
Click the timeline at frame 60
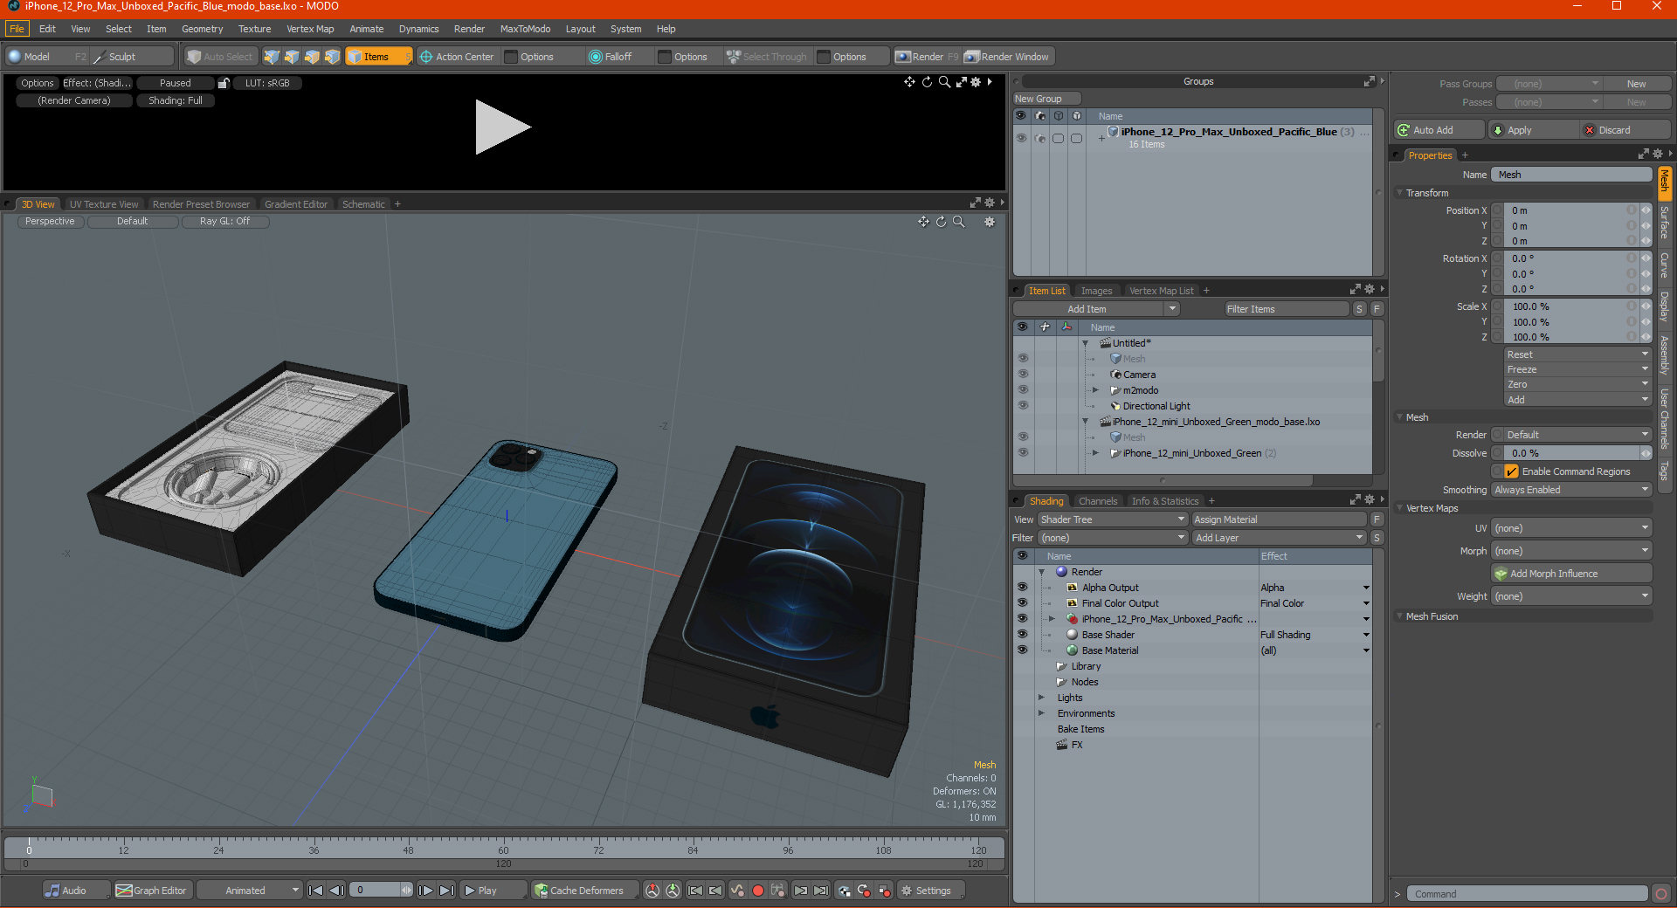click(503, 849)
